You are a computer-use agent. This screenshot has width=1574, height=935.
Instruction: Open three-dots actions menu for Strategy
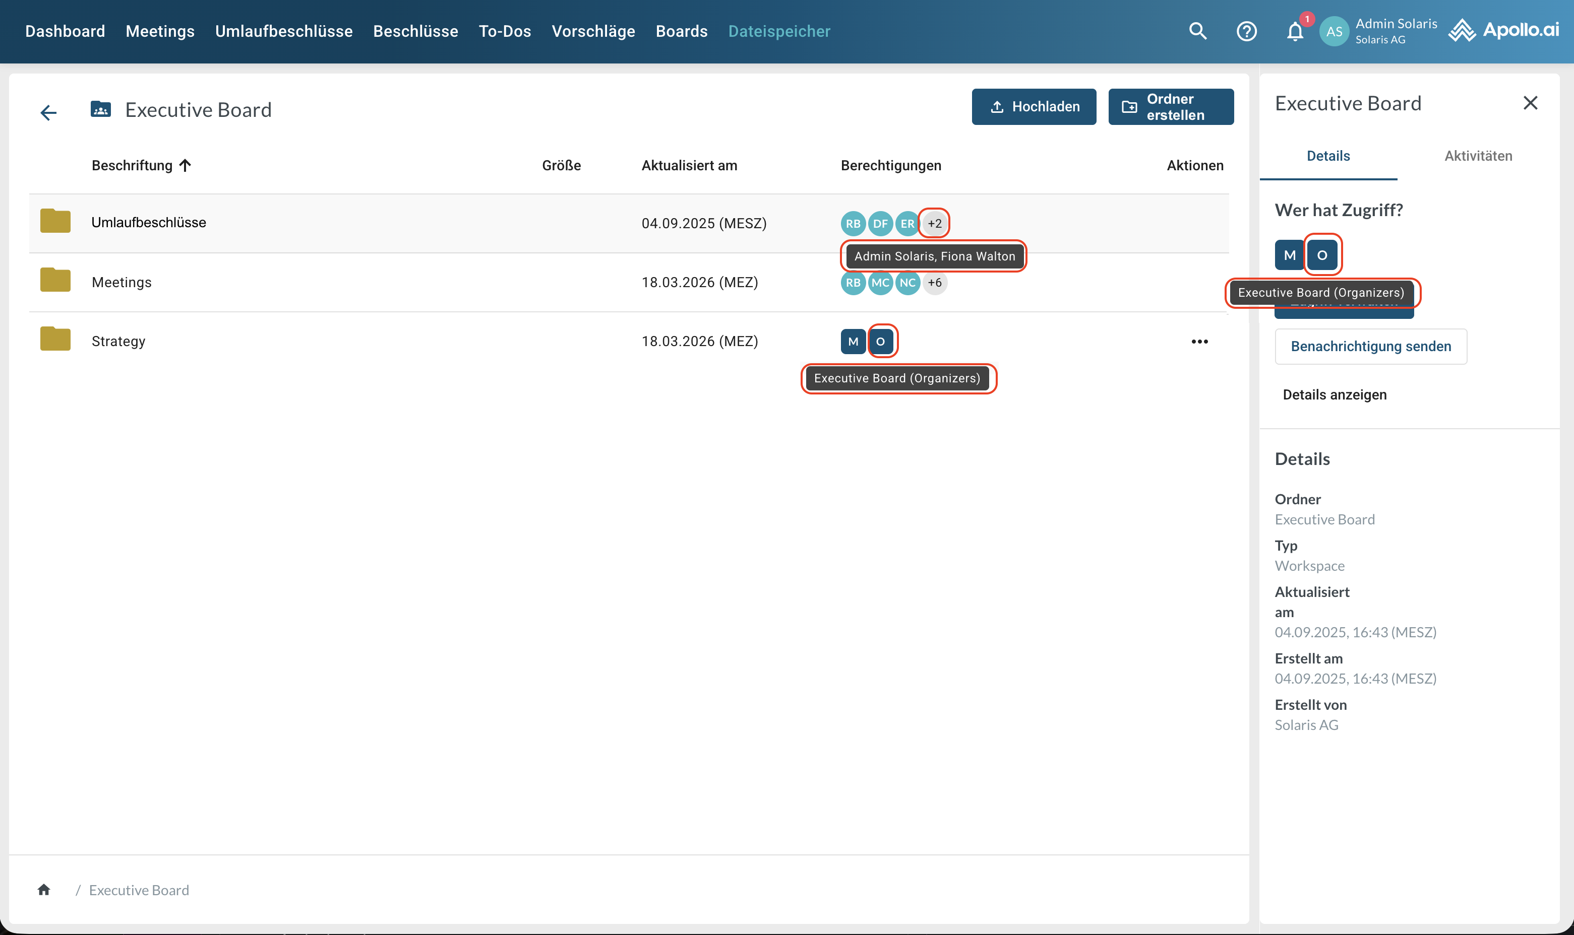tap(1199, 342)
